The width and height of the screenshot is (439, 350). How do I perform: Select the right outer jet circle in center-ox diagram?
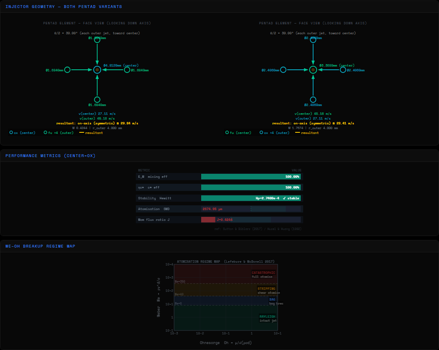click(127, 70)
